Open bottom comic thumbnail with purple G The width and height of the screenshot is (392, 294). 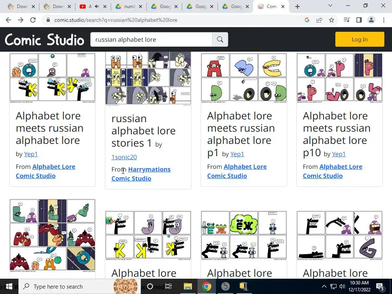coord(340,235)
